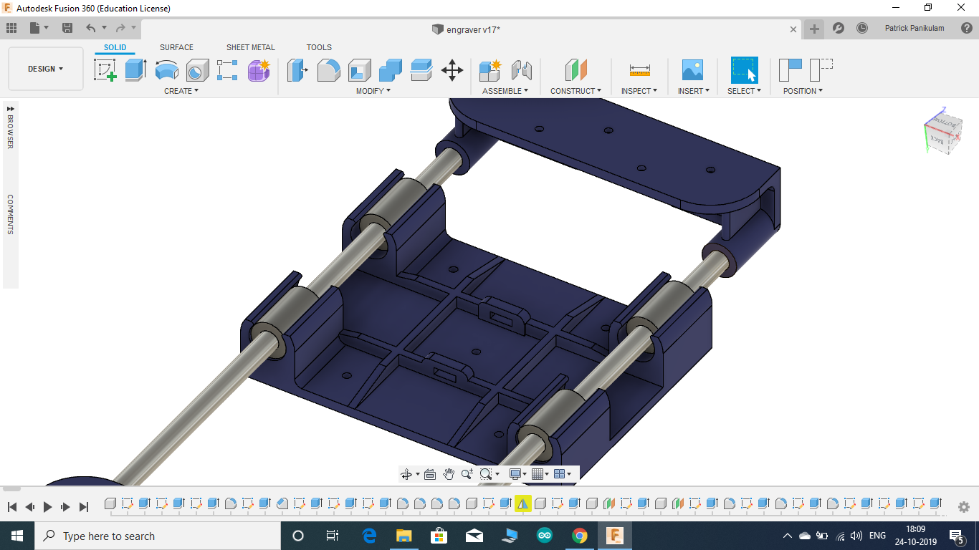Play the timeline history
Image resolution: width=979 pixels, height=550 pixels.
[47, 507]
